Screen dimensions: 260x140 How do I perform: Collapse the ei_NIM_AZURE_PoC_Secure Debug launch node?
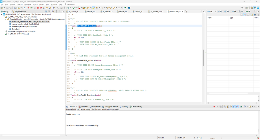[x=2, y=14]
